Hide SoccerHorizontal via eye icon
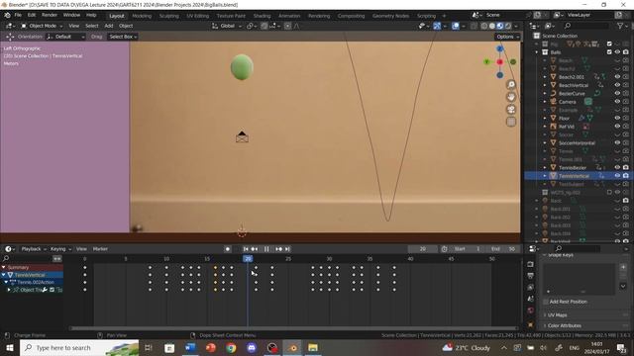634x356 pixels. tap(617, 142)
